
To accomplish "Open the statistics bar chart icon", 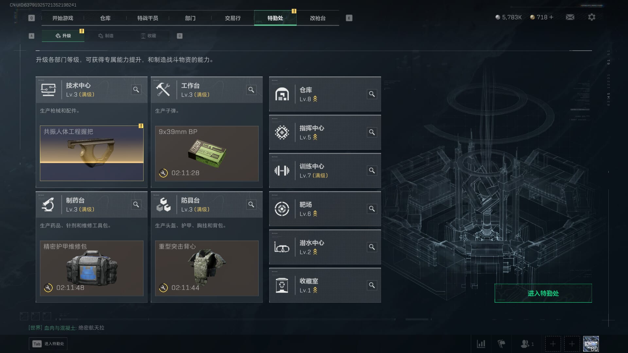I will tap(481, 344).
